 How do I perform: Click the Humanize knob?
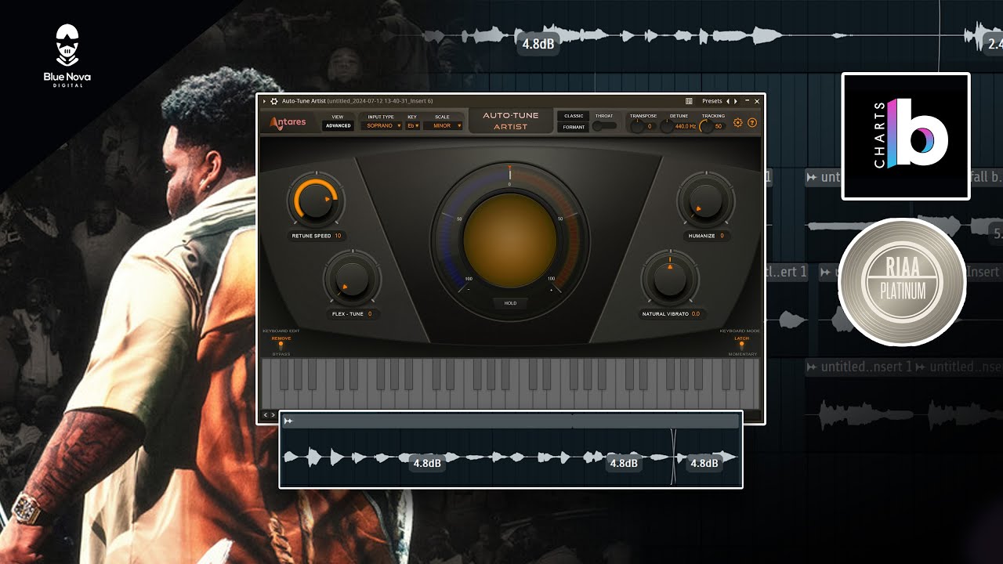706,200
